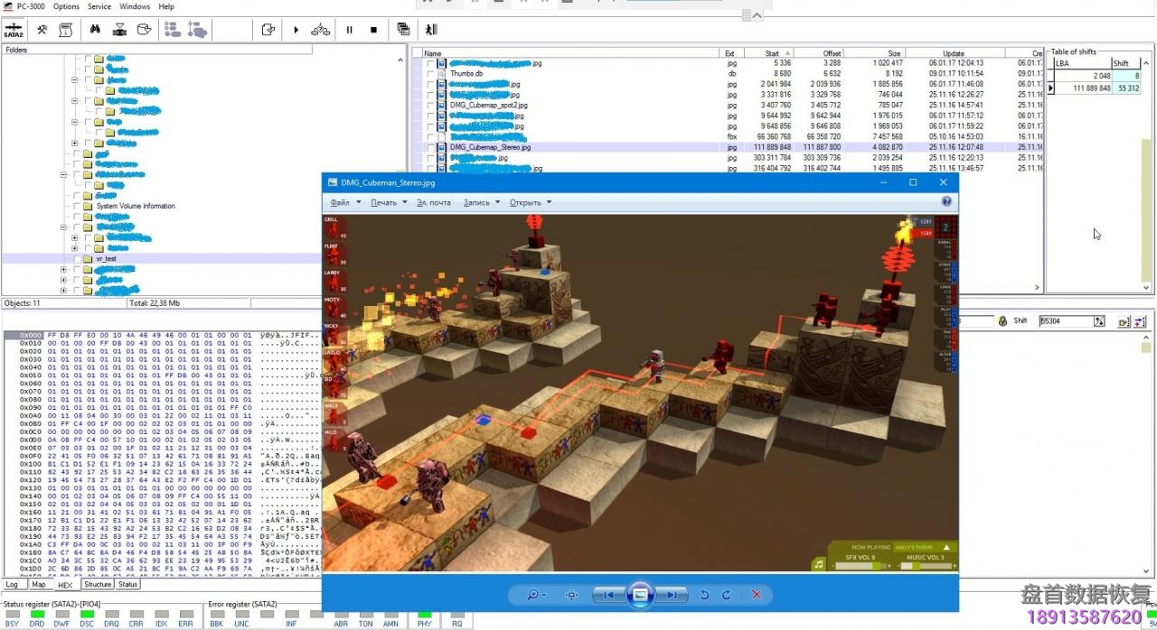Open the Service menu
Viewport: 1157px width, 630px height.
pyautogui.click(x=99, y=6)
